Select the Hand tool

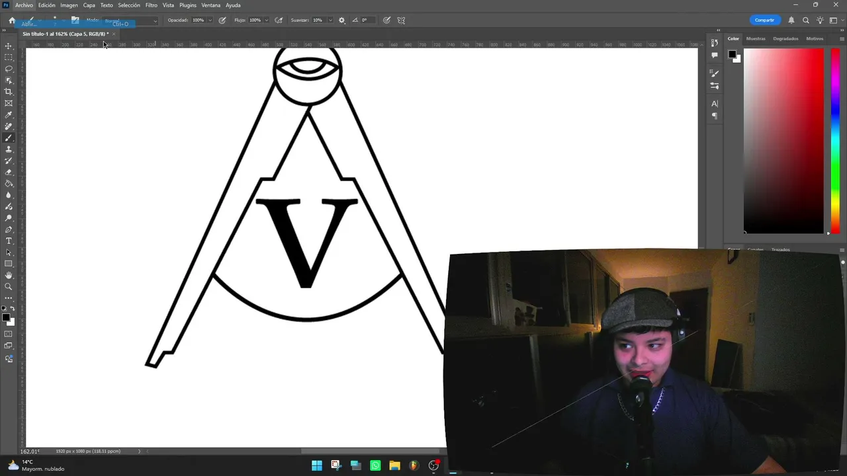coord(9,275)
